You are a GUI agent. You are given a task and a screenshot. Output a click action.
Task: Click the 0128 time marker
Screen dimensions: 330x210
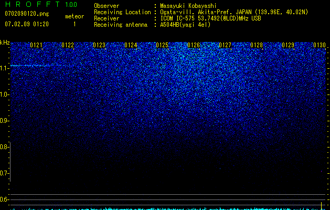click(x=257, y=45)
